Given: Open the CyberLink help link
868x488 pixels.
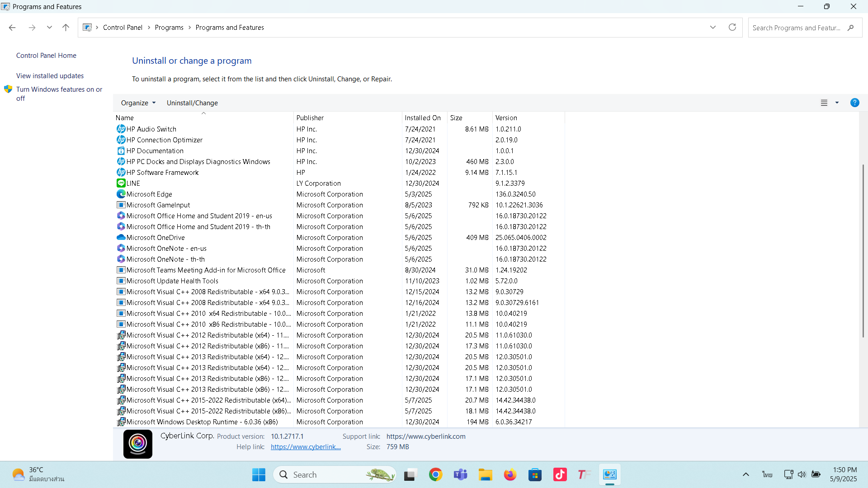Looking at the screenshot, I should point(306,447).
